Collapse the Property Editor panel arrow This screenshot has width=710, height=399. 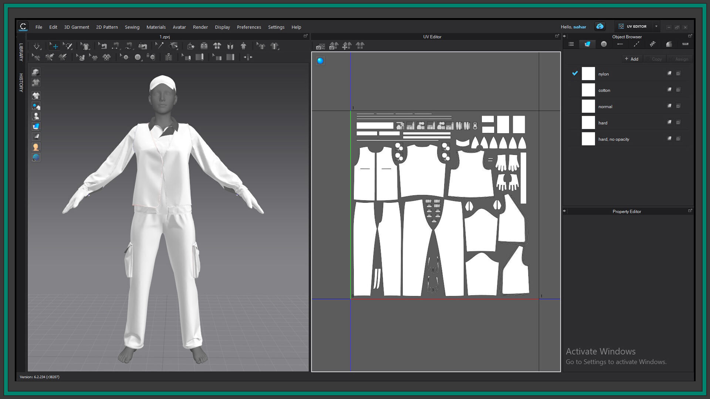point(564,211)
